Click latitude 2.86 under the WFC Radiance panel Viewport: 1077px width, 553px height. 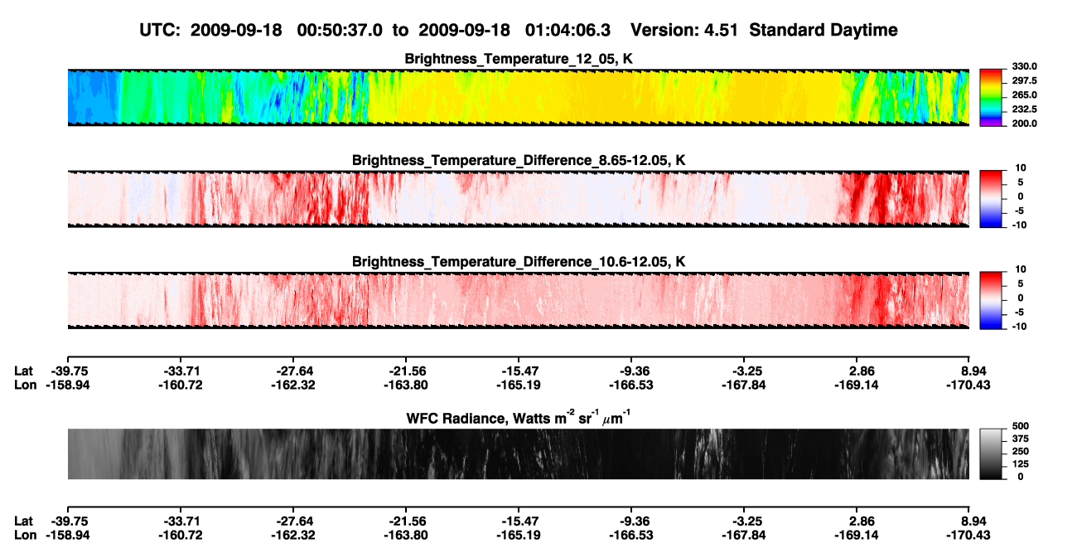click(x=857, y=521)
